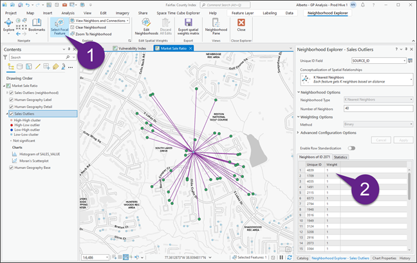The image size is (417, 263).
Task: Open the Analysis ribbon tab
Action: (67, 12)
